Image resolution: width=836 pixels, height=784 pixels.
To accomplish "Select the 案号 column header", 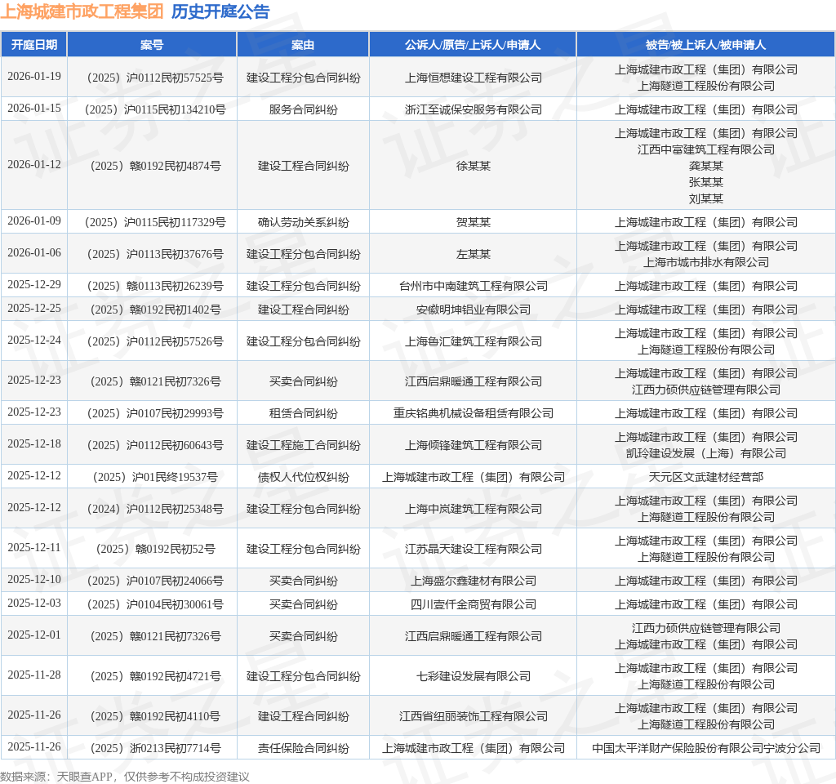I will [x=152, y=45].
